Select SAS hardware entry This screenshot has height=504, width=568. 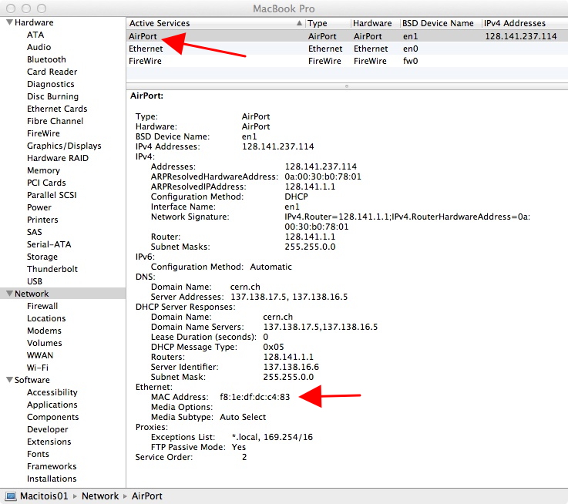point(35,232)
